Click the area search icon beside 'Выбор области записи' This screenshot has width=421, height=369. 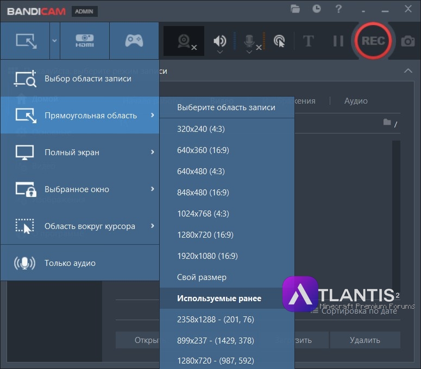coord(25,78)
